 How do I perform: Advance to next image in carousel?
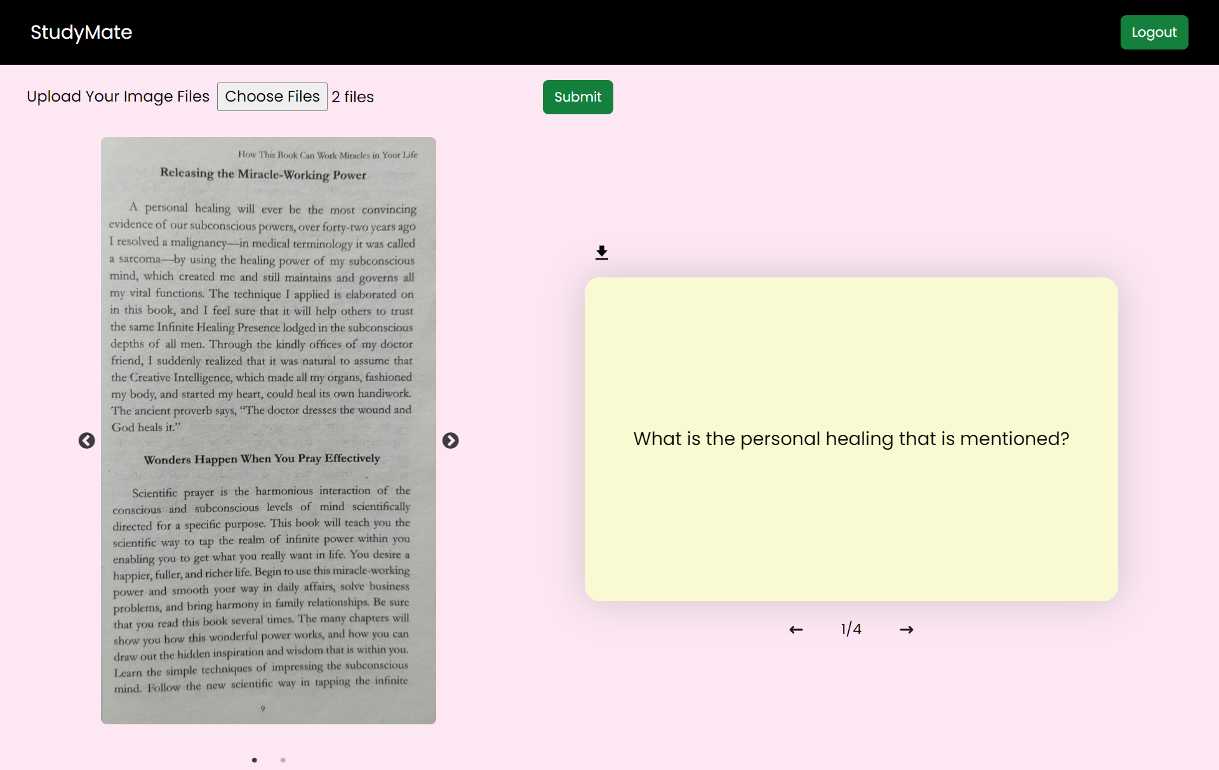(450, 441)
